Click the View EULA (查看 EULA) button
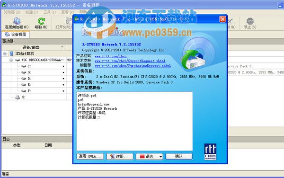Screen dimensions: 284x178 tap(90, 156)
